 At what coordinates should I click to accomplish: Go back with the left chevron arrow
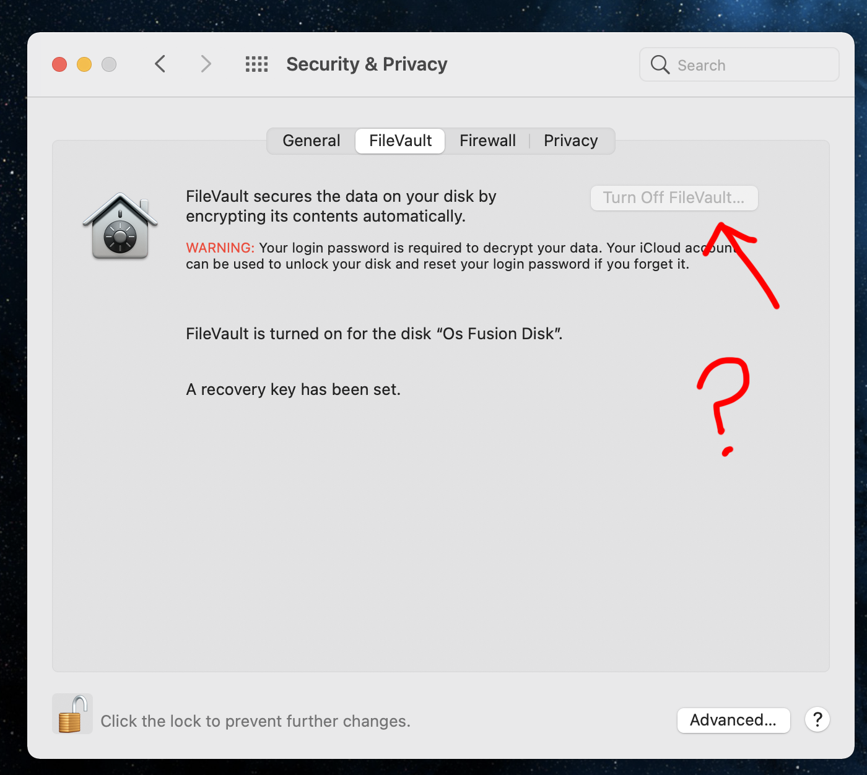click(160, 64)
